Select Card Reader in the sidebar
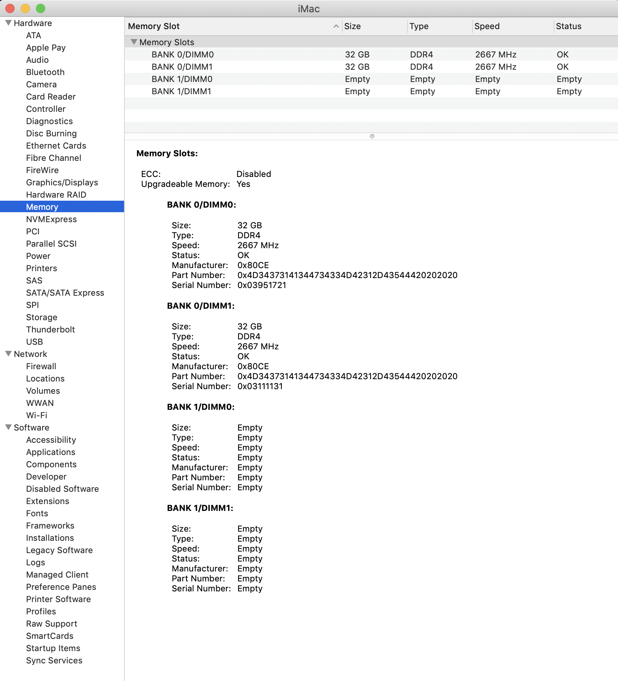 pyautogui.click(x=51, y=97)
